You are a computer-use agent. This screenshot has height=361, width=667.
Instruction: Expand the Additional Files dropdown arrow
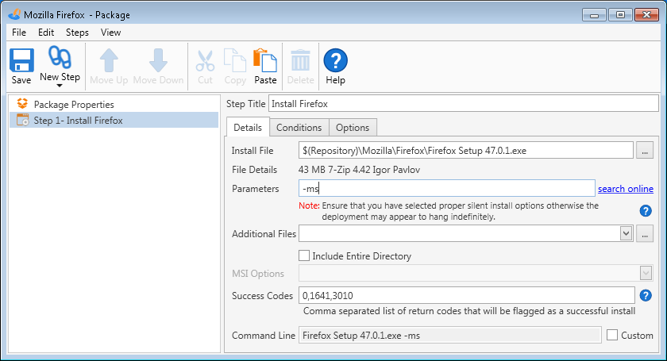pyautogui.click(x=626, y=233)
